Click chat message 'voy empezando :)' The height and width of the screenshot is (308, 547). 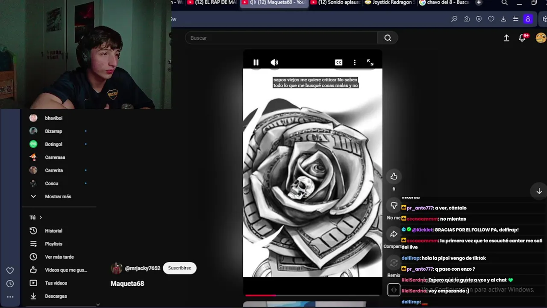pyautogui.click(x=449, y=291)
